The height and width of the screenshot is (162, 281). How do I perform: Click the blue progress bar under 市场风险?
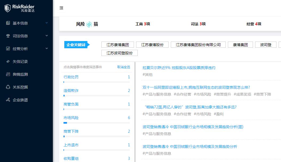[x=65, y=123]
